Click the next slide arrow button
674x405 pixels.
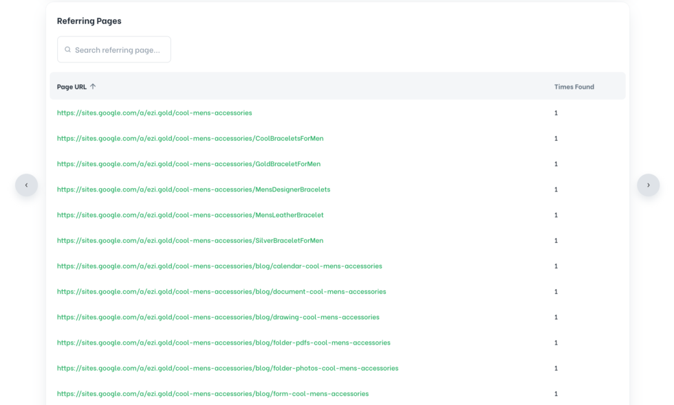click(648, 185)
